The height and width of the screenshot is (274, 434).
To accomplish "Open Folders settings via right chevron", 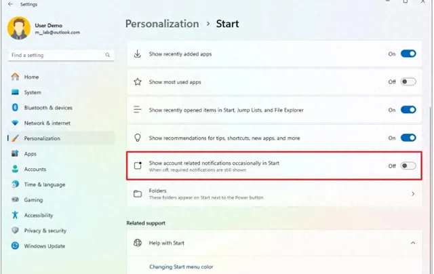I will (413, 194).
